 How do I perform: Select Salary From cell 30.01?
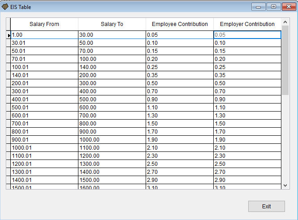(x=44, y=43)
